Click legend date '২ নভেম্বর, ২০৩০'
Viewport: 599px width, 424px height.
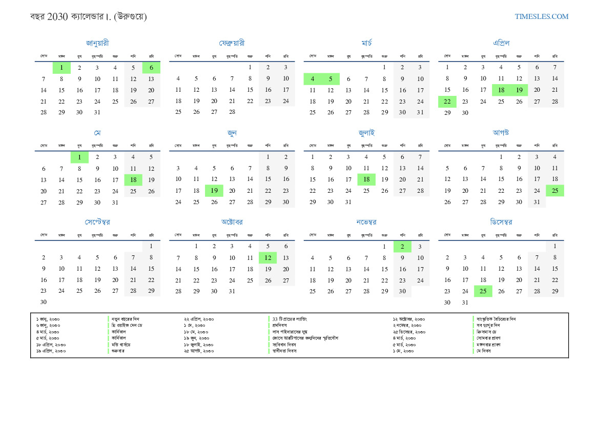point(407,326)
